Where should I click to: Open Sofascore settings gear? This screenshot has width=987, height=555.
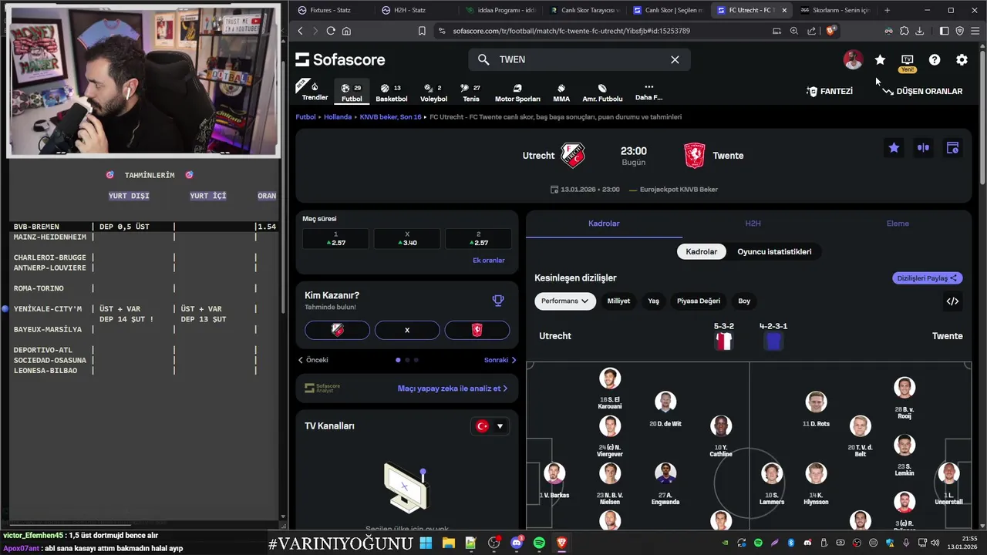tap(962, 59)
